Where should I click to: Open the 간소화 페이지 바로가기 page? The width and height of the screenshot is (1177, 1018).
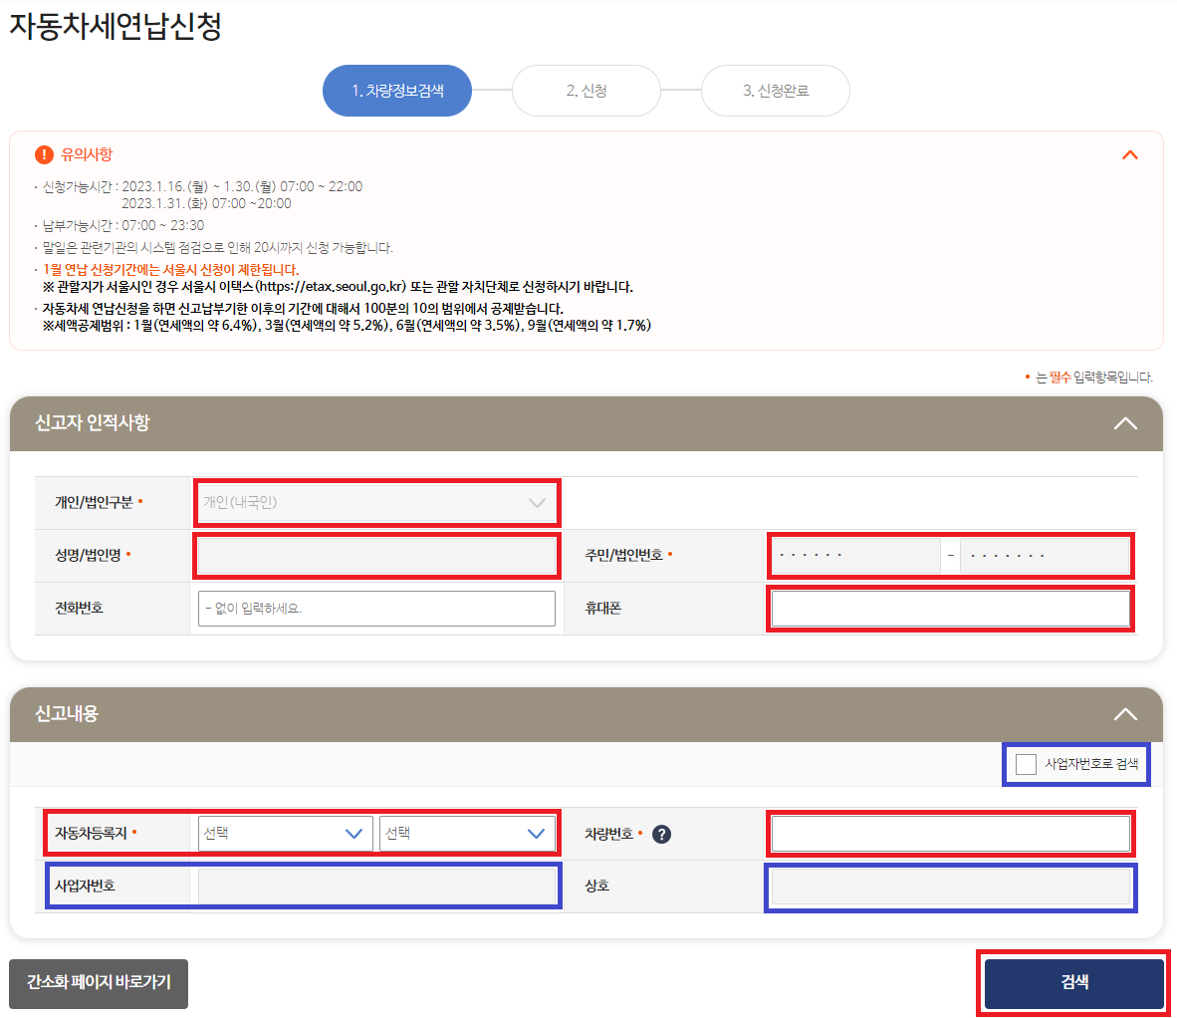tap(98, 983)
